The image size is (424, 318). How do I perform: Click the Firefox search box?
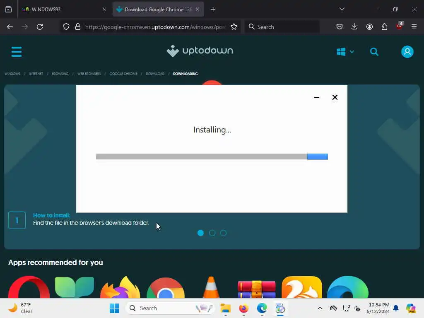pos(282,27)
